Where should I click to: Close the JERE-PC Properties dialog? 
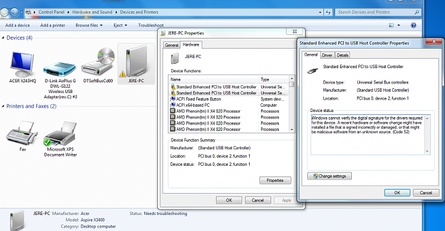294,31
